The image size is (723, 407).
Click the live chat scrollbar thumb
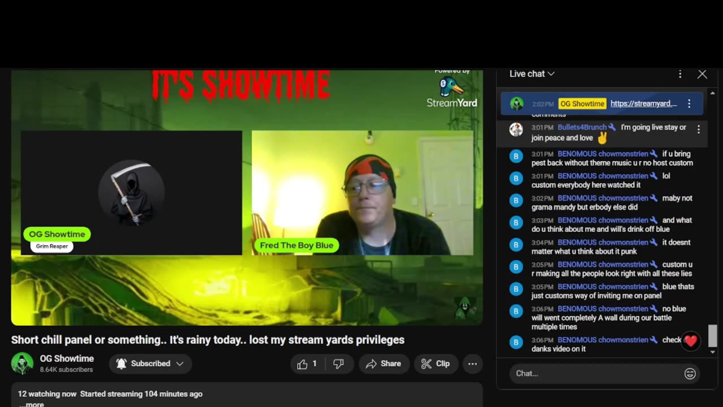click(x=712, y=336)
